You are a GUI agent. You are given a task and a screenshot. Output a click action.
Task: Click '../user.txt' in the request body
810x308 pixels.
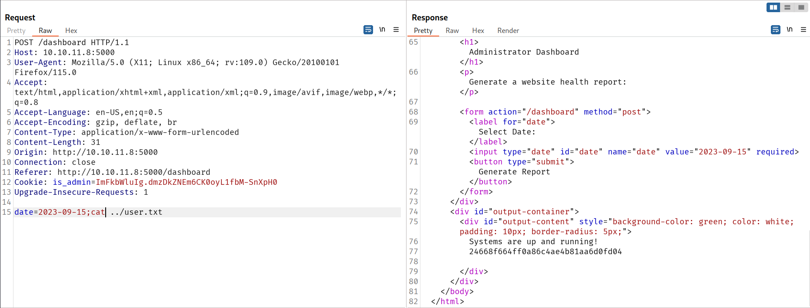click(x=136, y=212)
